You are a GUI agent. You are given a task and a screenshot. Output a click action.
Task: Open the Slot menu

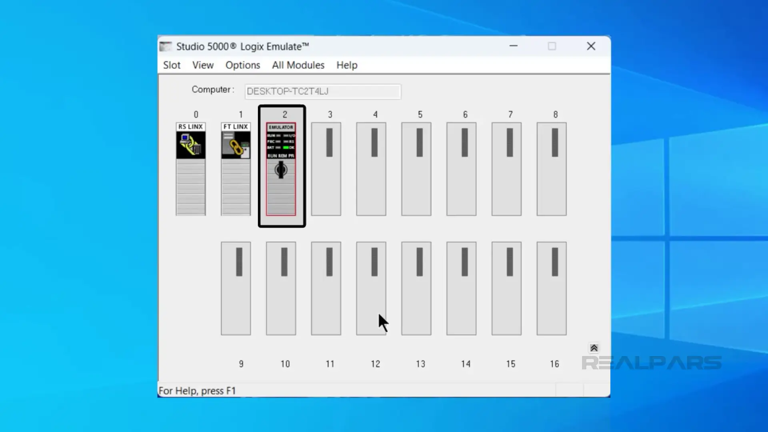(171, 65)
